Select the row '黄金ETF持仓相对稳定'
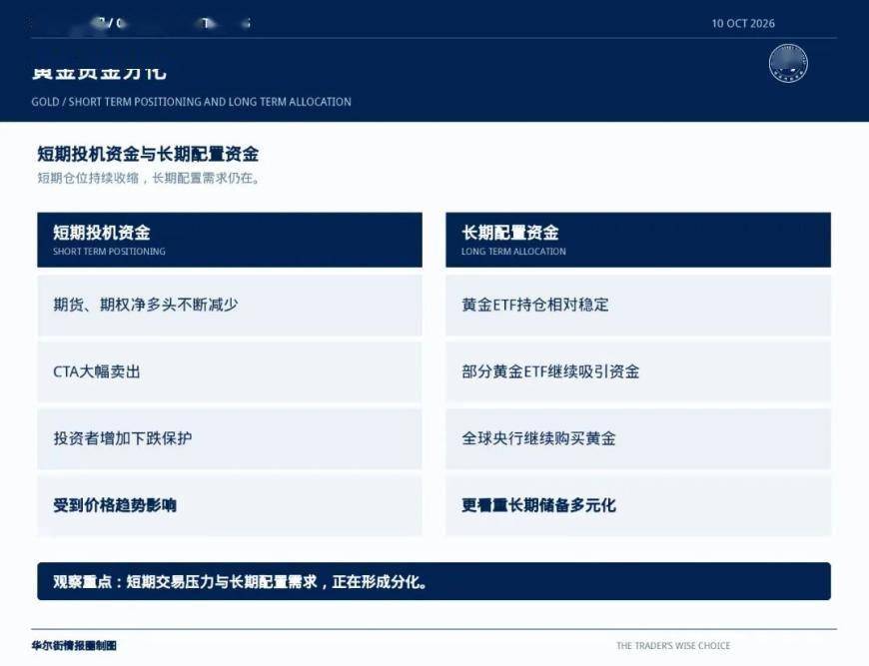Screen dimensions: 869x666 [x=638, y=306]
